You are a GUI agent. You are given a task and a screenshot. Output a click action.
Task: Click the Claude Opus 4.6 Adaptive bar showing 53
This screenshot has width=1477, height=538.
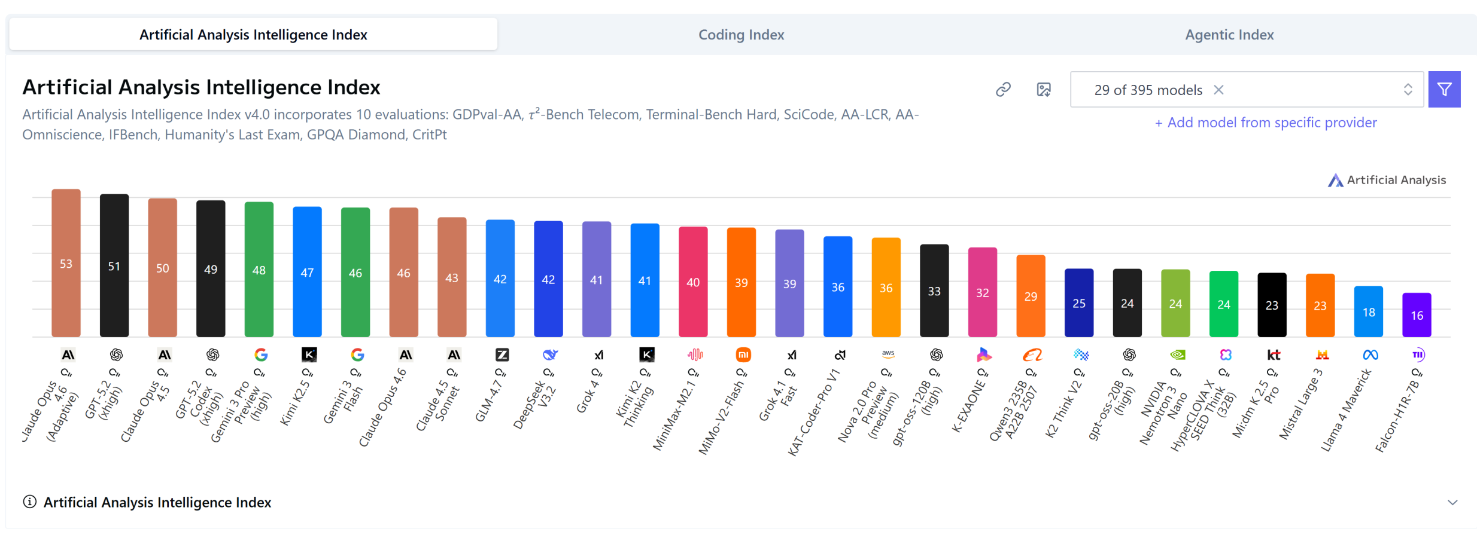point(66,263)
